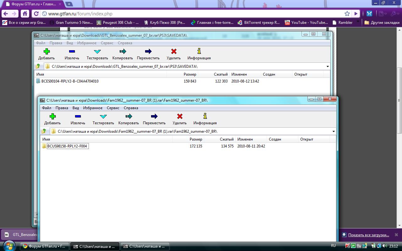The width and height of the screenshot is (402, 251).
Task: Open Windows Start menu orb
Action: pos(9,245)
